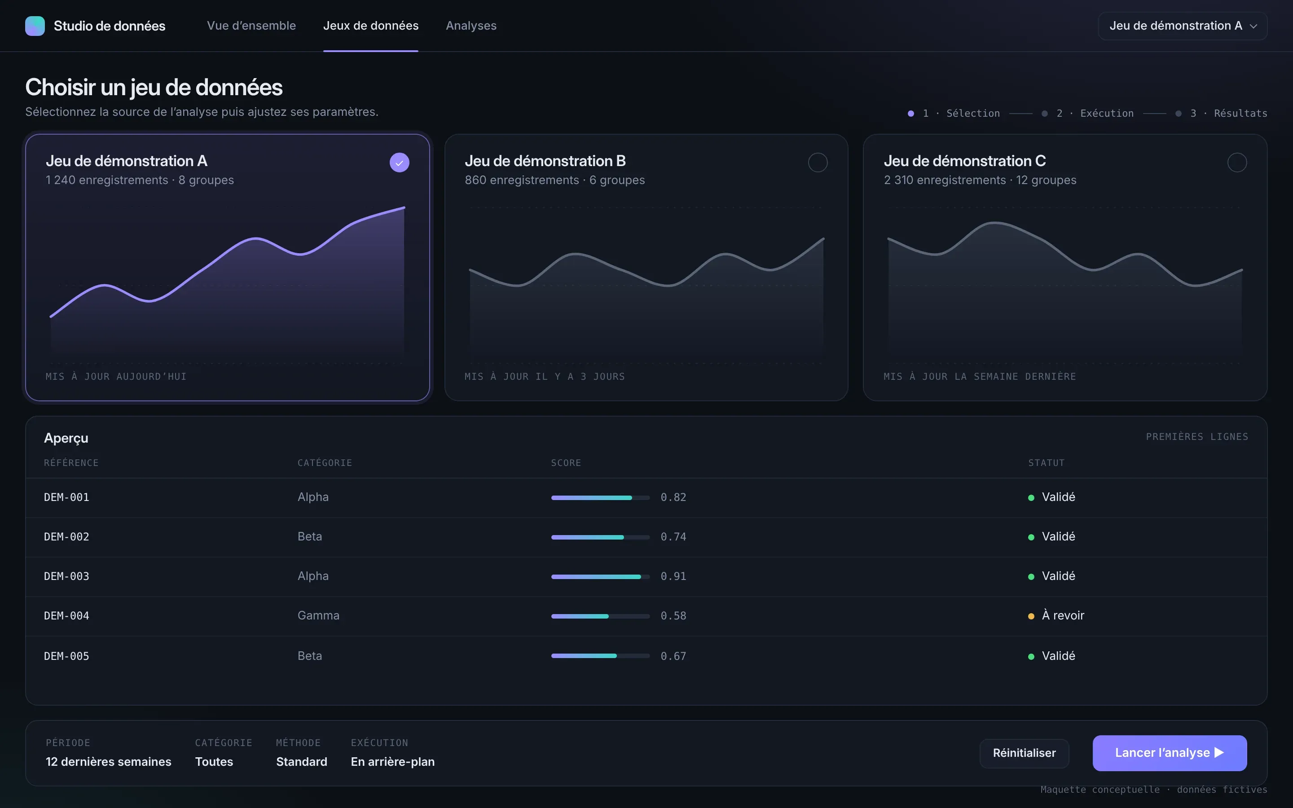Click the Jeu de démonstration C chart thumbnail
This screenshot has height=808, width=1293.
coord(1065,285)
